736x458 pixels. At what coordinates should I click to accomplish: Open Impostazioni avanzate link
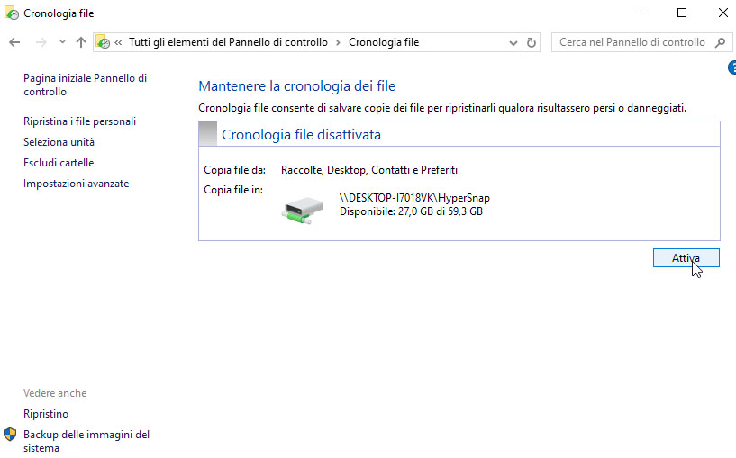[76, 184]
